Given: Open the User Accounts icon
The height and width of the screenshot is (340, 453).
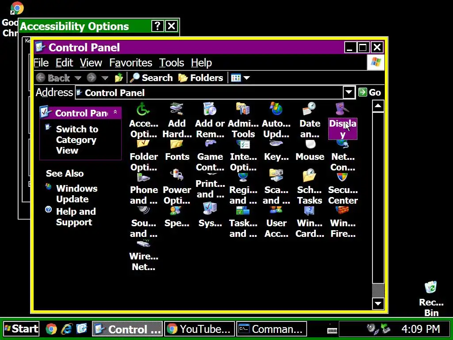Looking at the screenshot, I should (276, 223).
